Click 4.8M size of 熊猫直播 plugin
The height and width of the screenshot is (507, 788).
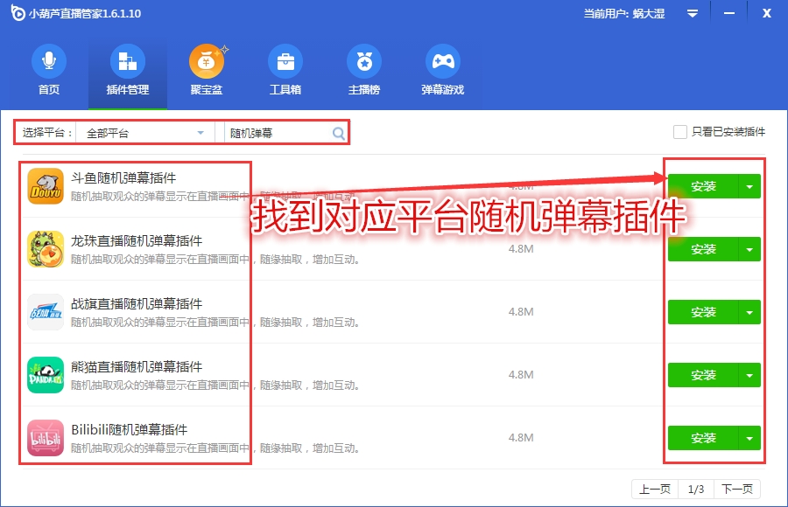[521, 375]
